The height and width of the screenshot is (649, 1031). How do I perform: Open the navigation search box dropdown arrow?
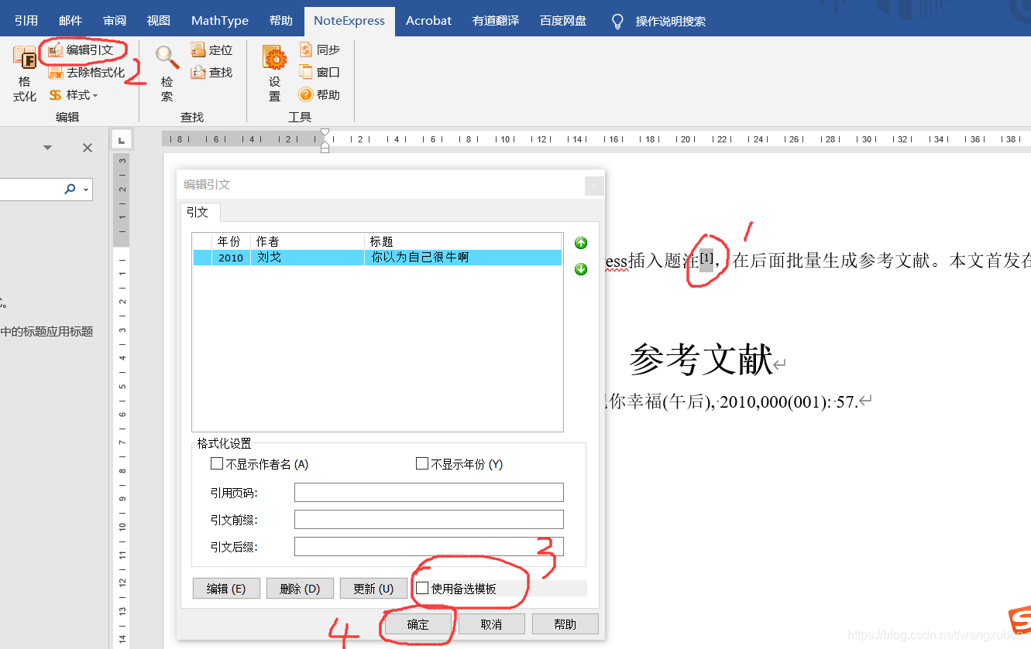click(85, 189)
